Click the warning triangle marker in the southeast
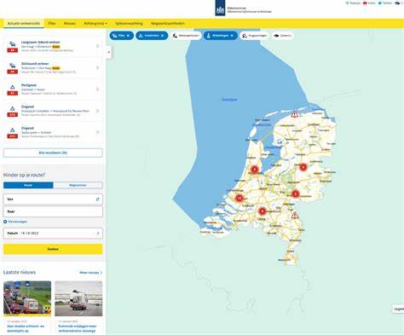404x335 pixels. [x=295, y=215]
